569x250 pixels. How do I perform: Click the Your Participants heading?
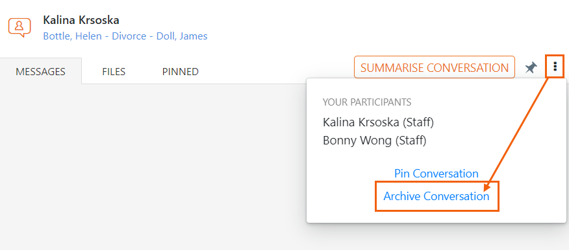coord(367,102)
